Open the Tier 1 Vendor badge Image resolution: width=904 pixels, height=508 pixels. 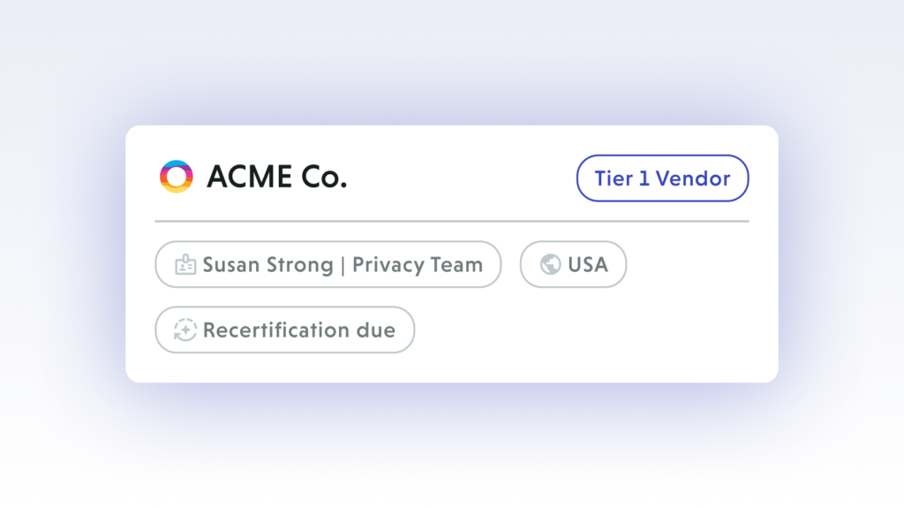coord(662,178)
